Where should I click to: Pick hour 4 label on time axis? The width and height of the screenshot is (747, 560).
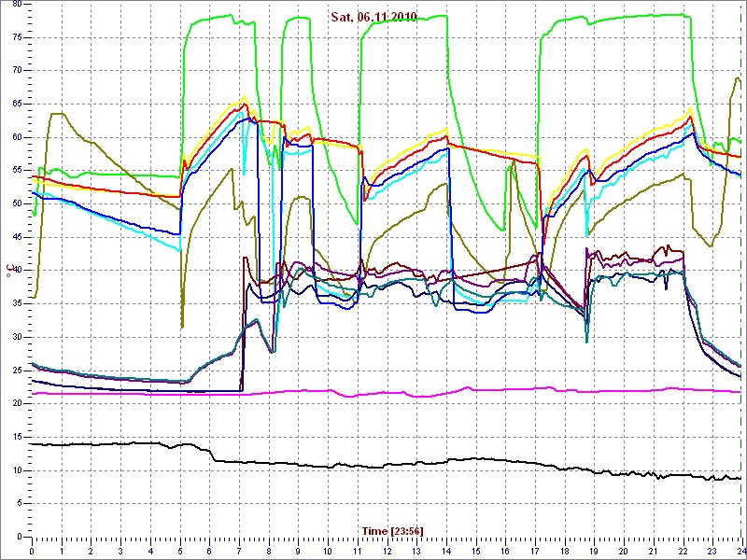pos(150,550)
